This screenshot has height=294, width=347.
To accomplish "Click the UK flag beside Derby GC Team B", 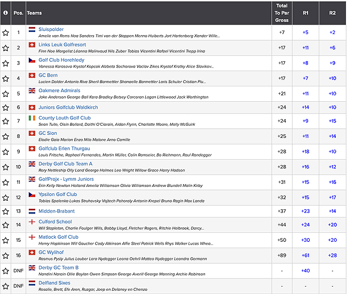I will [x=32, y=267].
